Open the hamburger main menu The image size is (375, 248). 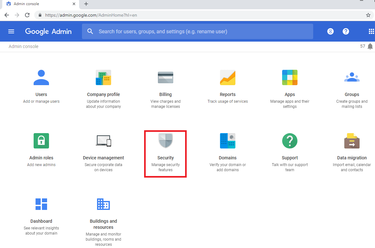click(x=11, y=31)
